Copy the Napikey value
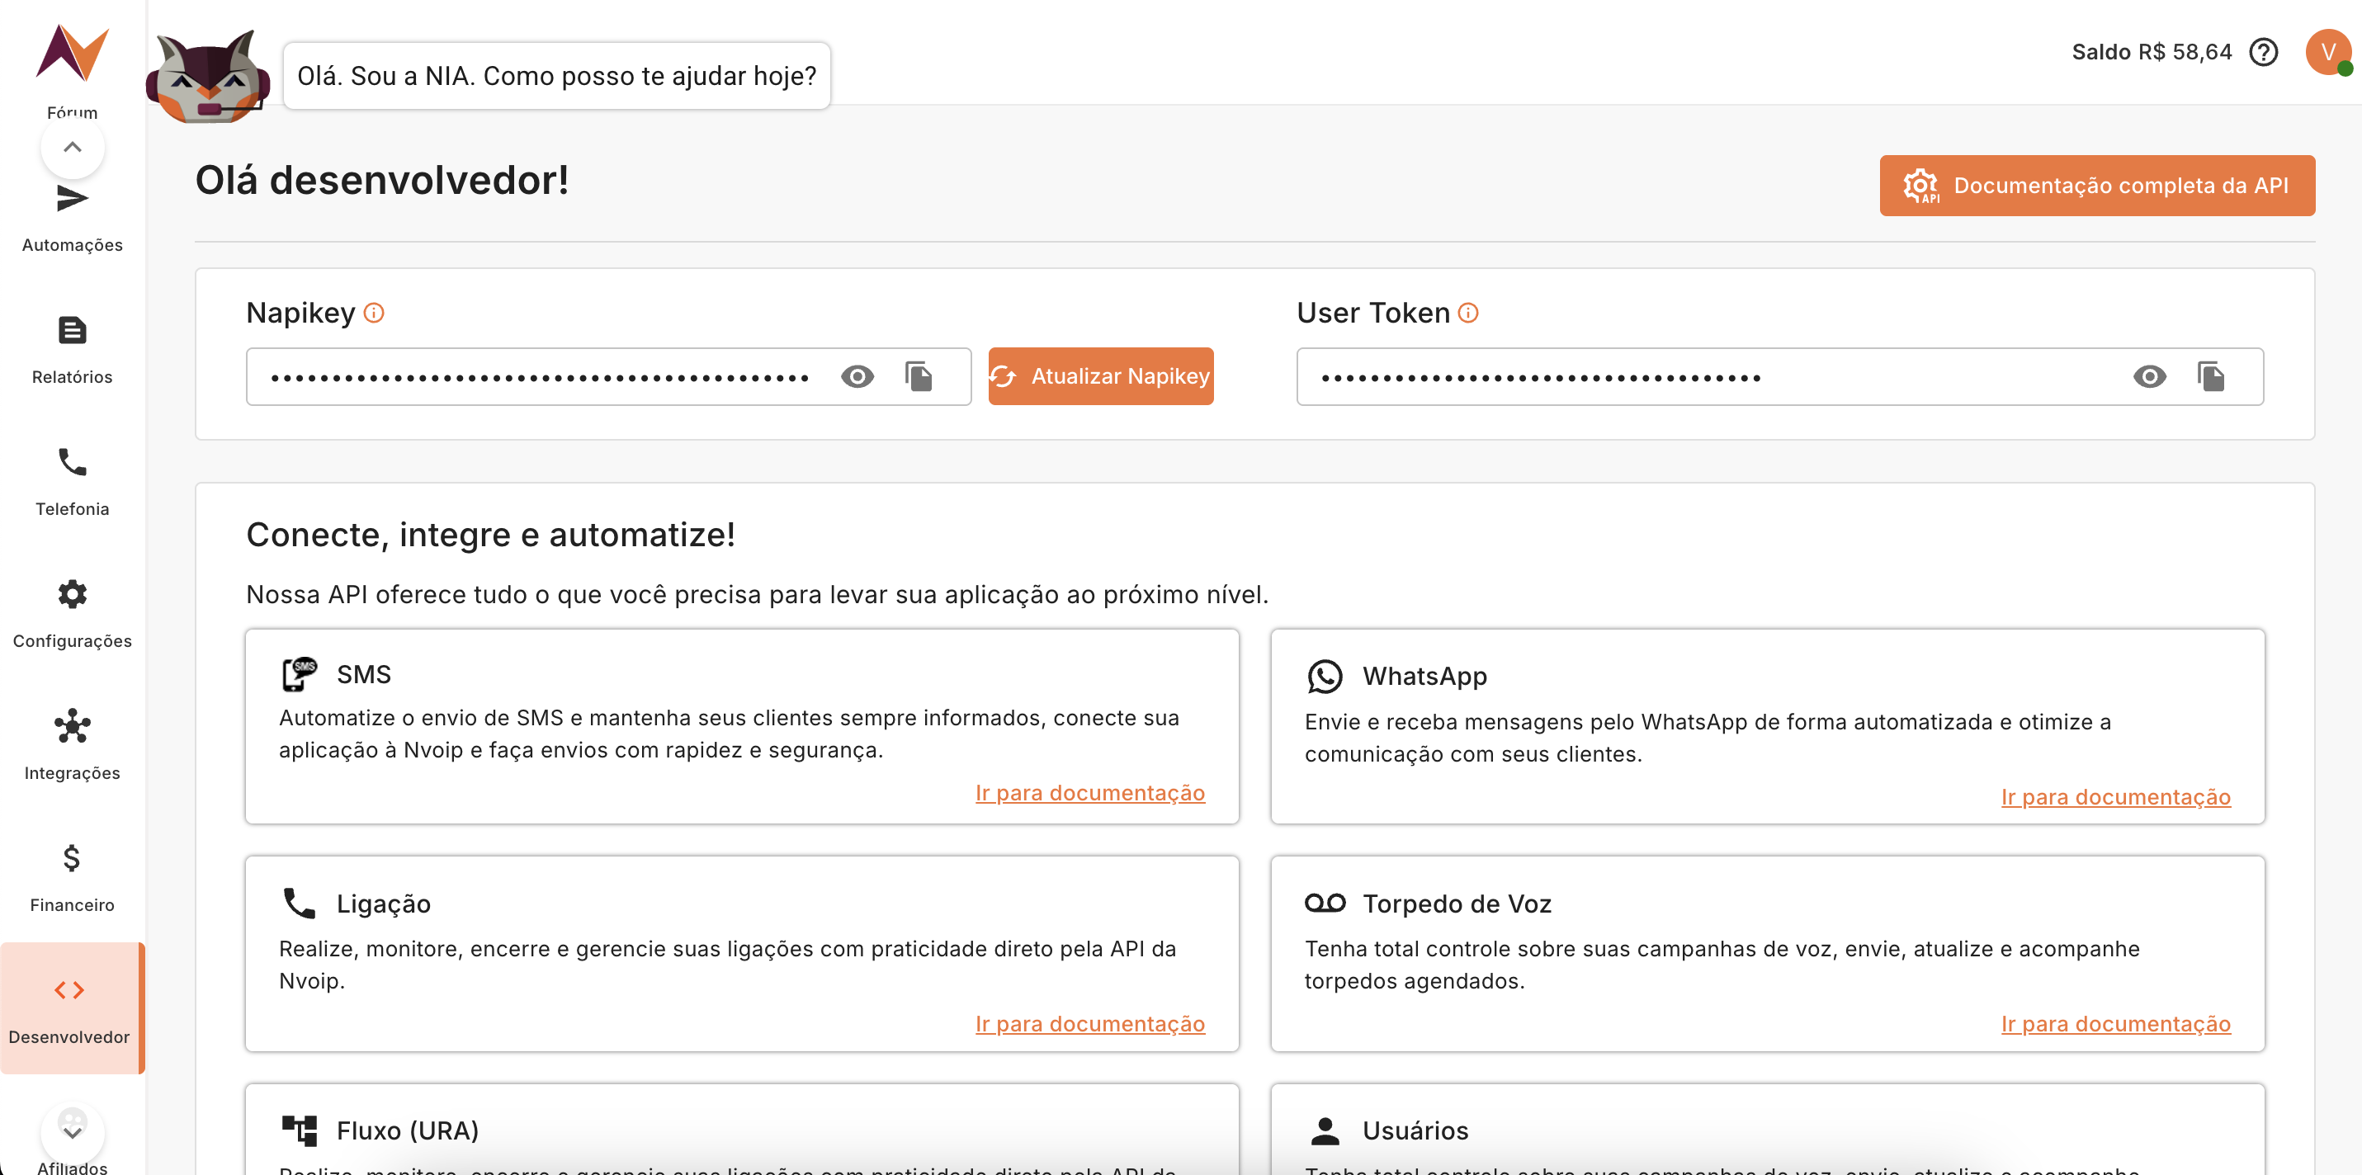The image size is (2362, 1175). point(918,377)
